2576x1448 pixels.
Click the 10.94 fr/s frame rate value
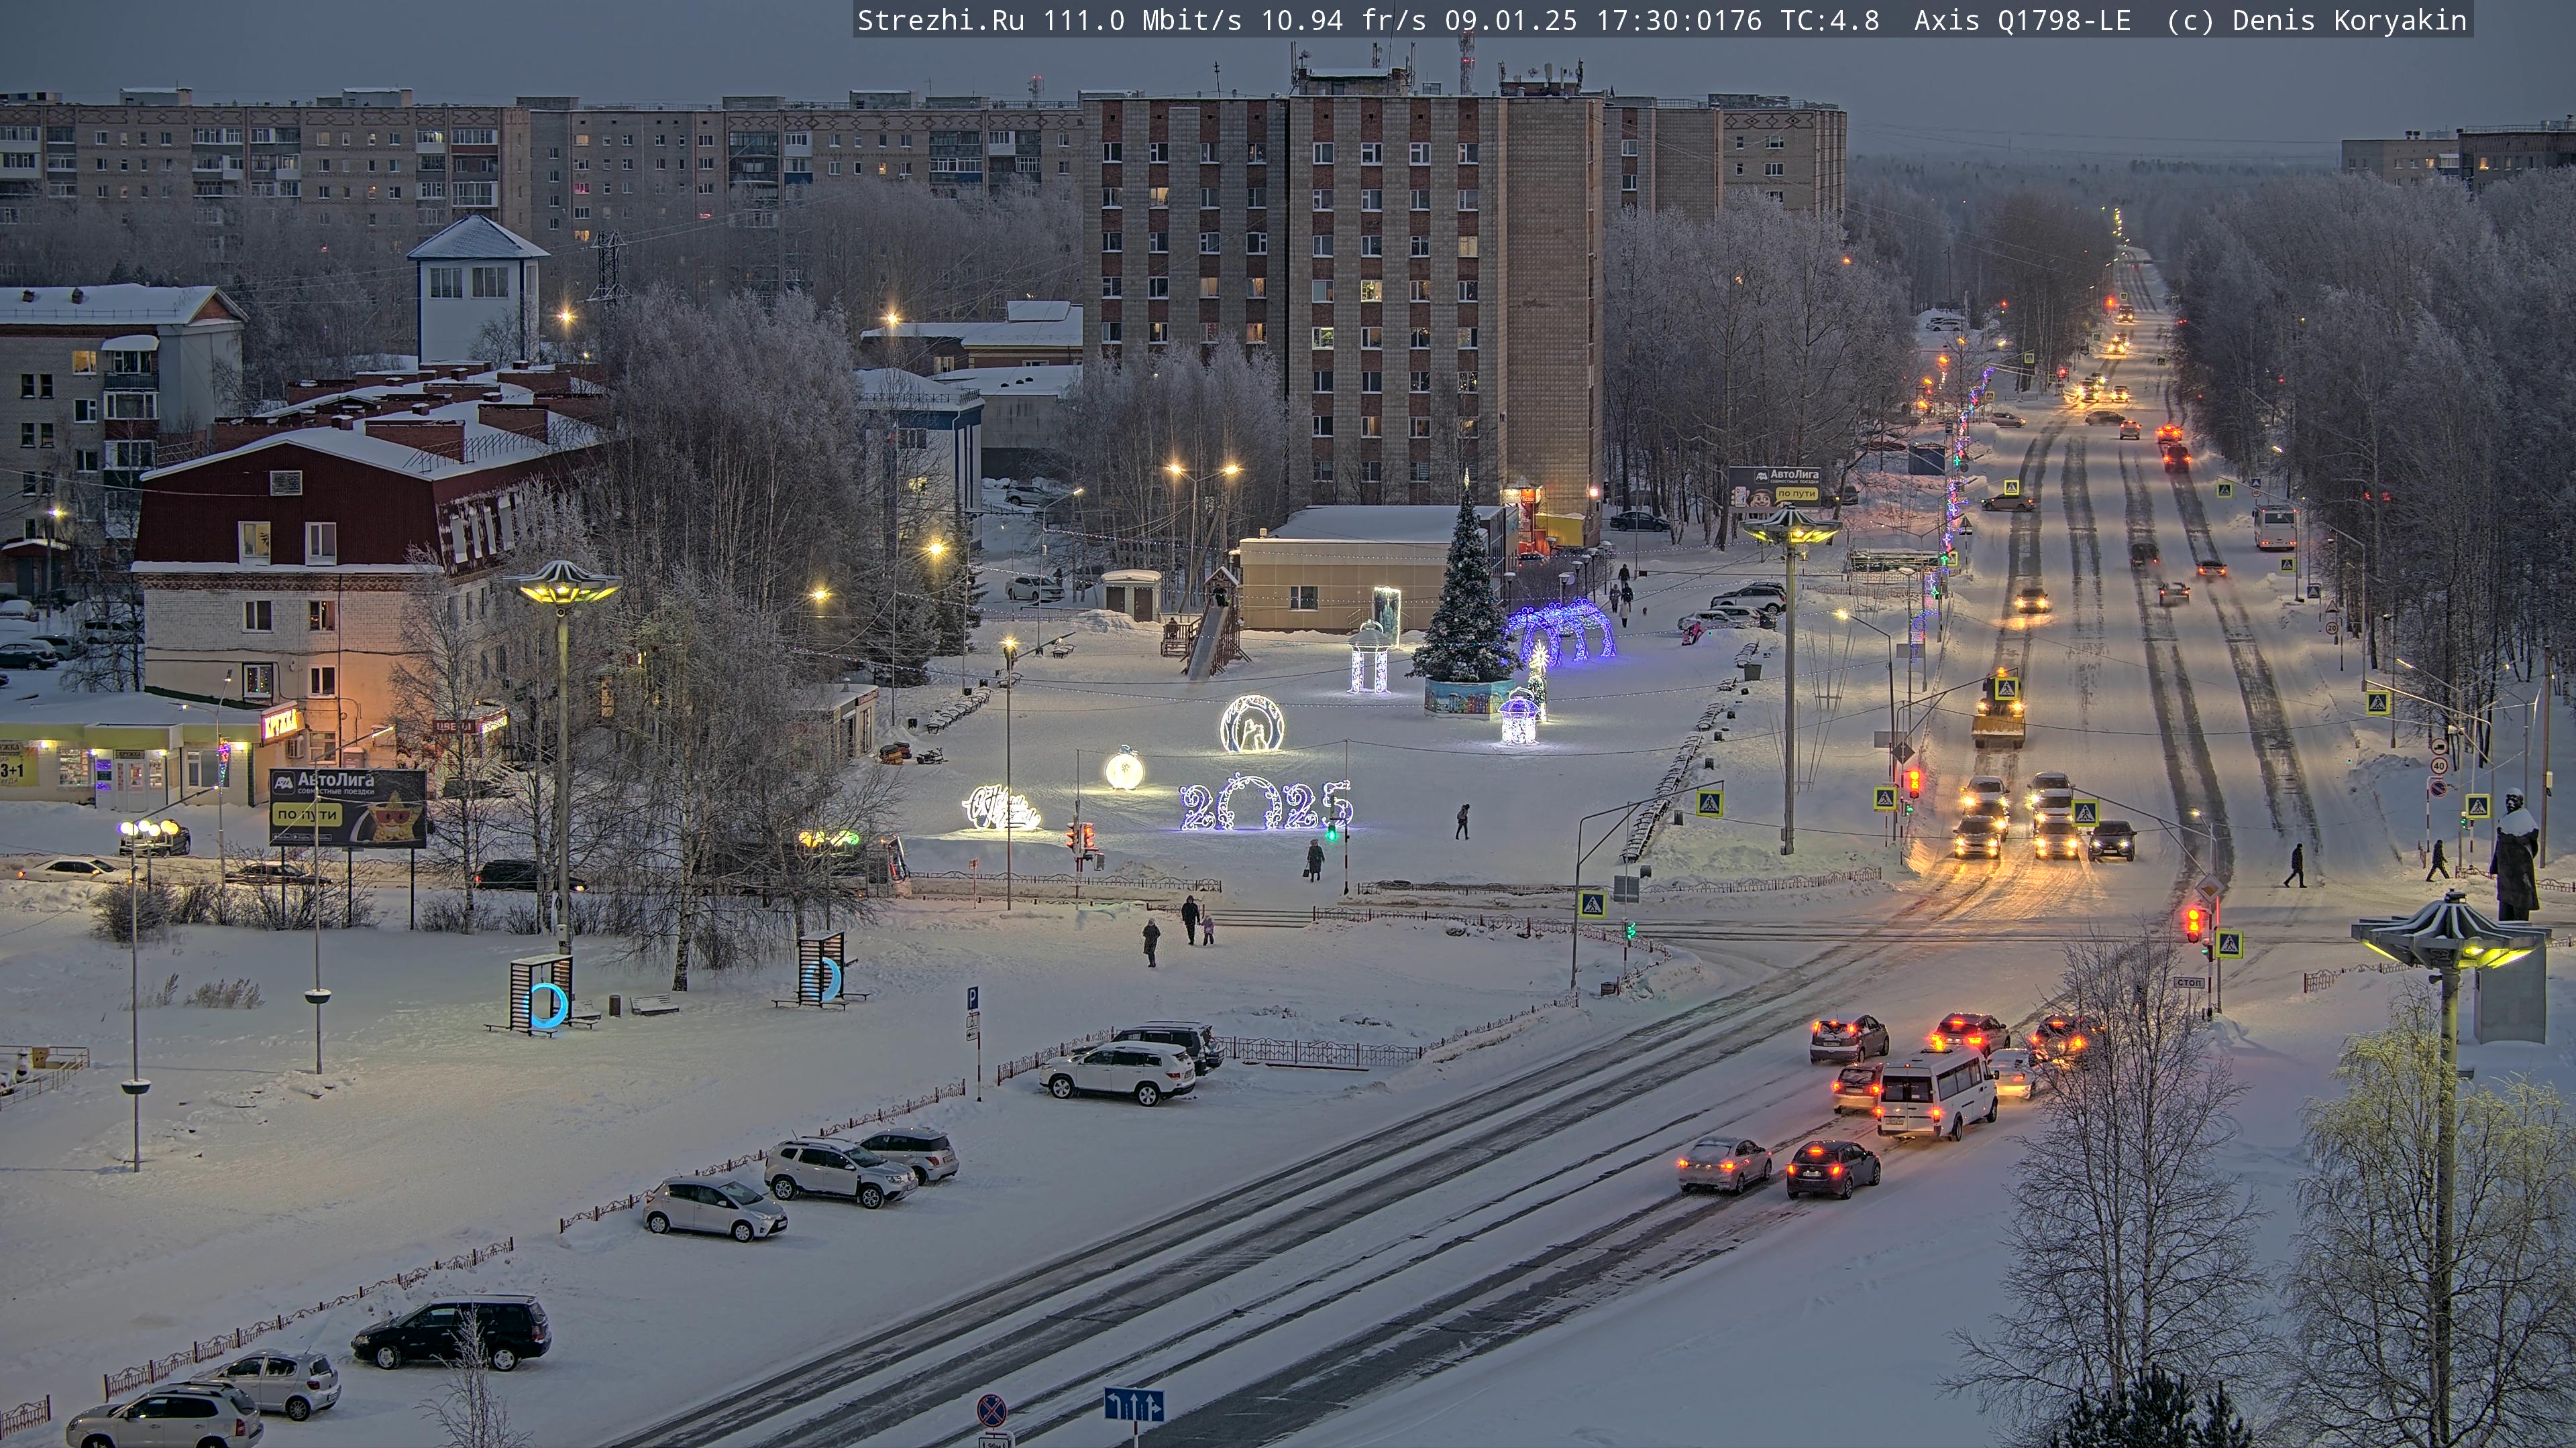(1343, 20)
